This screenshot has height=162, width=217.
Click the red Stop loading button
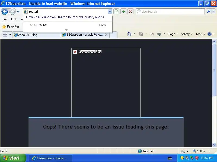(130, 11)
